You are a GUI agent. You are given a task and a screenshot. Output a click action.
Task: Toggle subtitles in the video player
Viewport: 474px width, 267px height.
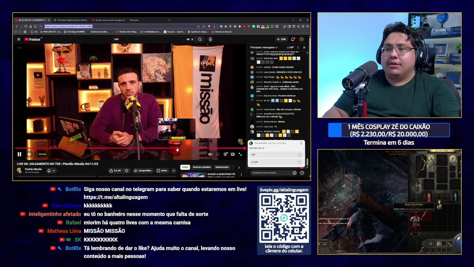pyautogui.click(x=218, y=154)
